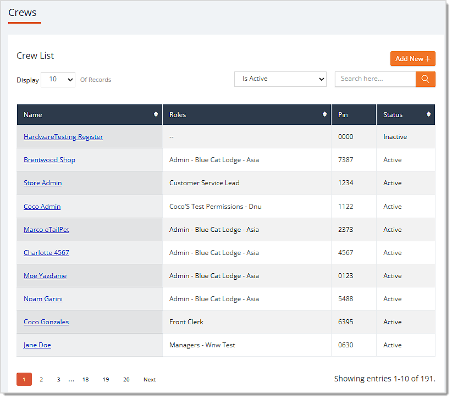Click the Next page link
Image resolution: width=452 pixels, height=399 pixels.
tap(150, 379)
